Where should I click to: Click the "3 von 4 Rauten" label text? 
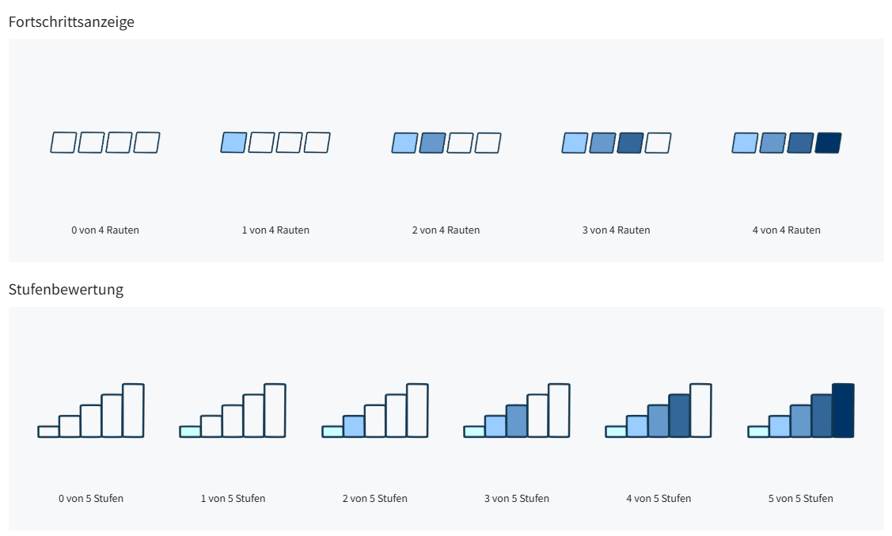tap(617, 230)
